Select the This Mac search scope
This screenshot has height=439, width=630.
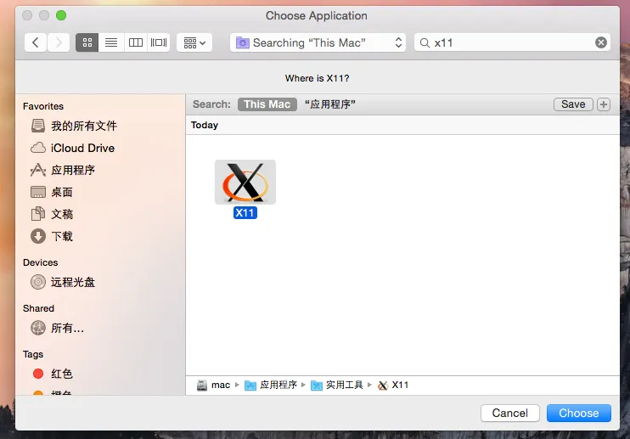click(267, 104)
